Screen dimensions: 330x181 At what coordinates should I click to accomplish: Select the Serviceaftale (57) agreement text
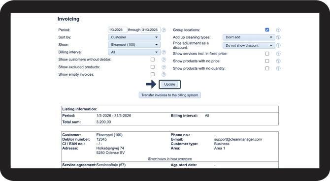pyautogui.click(x=111, y=165)
